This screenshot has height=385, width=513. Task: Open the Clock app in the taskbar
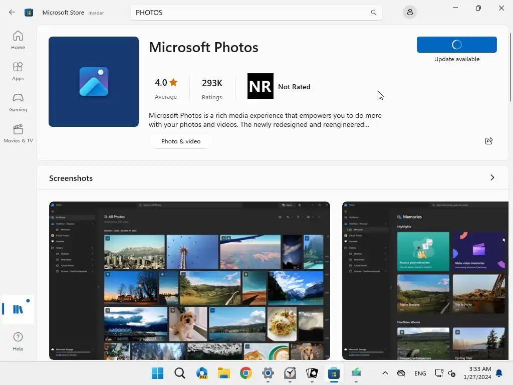click(290, 373)
